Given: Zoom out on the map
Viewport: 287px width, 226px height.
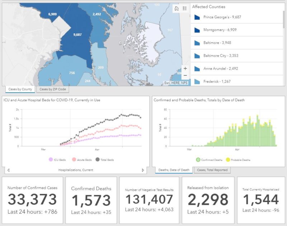Looking at the screenshot, I should (x=185, y=76).
